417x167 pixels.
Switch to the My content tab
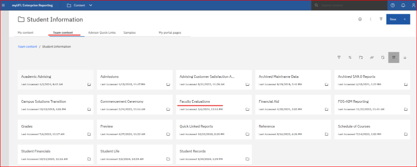pyautogui.click(x=25, y=33)
